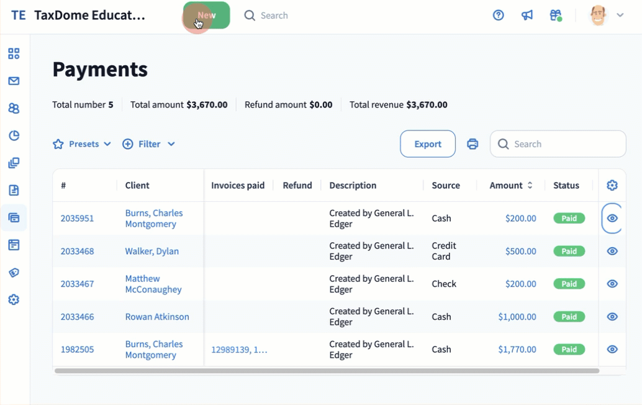Viewport: 642px width, 405px height.
Task: Open the clients icon in sidebar
Action: pyautogui.click(x=14, y=108)
